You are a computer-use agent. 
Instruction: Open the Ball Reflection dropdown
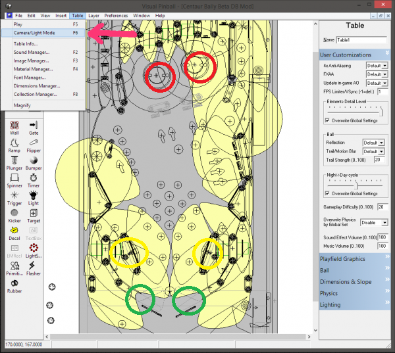(x=373, y=143)
